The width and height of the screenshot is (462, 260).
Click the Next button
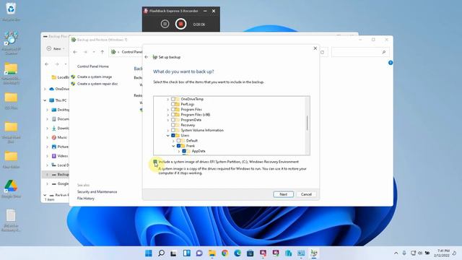click(x=283, y=194)
